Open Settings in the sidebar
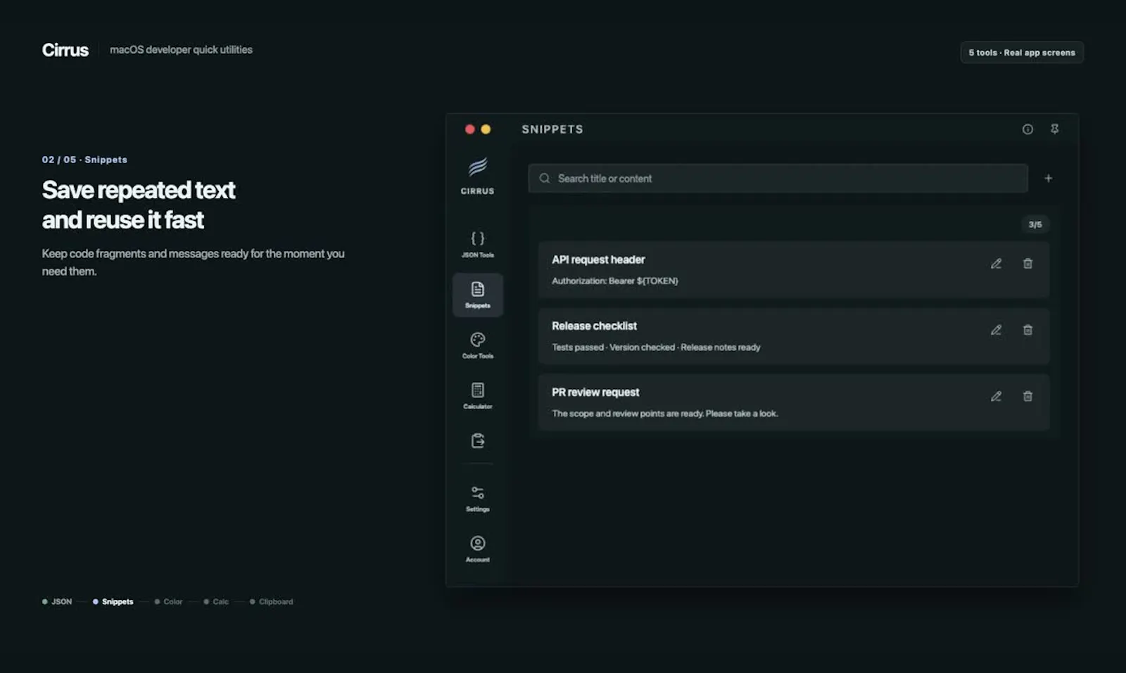This screenshot has width=1126, height=673. (x=477, y=499)
